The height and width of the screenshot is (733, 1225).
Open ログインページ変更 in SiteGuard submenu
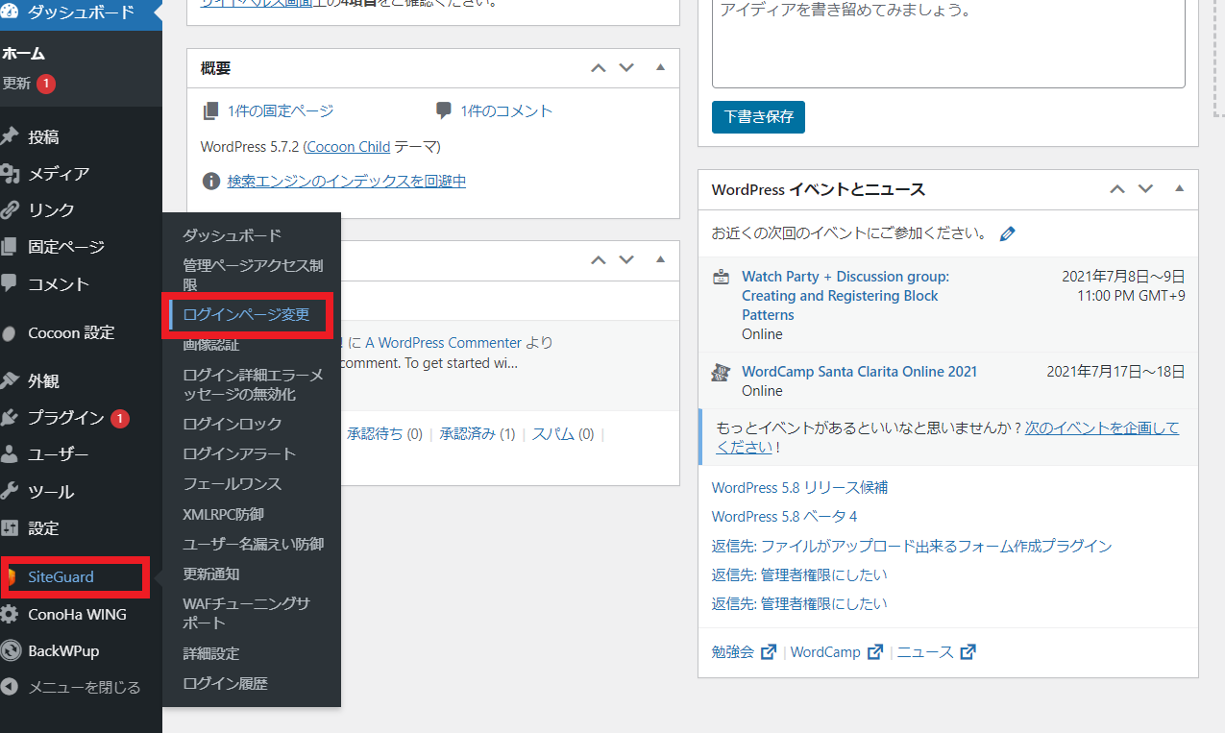246,314
